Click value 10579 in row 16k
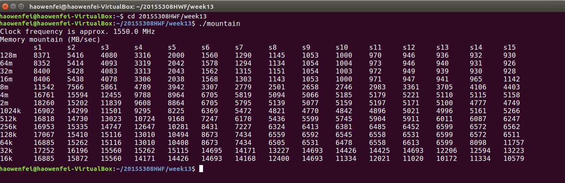 tap(514, 159)
